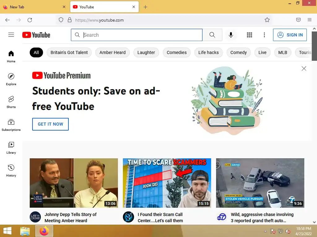Dismiss the YouTube Premium banner
Image resolution: width=317 pixels, height=237 pixels.
[304, 69]
